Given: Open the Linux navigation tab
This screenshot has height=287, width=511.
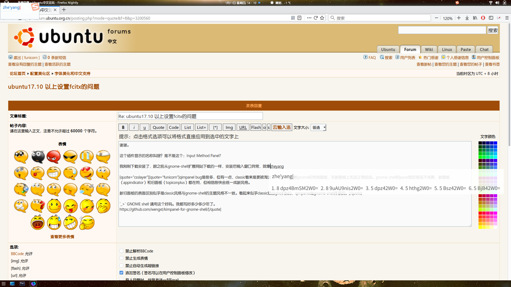Looking at the screenshot, I should pyautogui.click(x=447, y=49).
